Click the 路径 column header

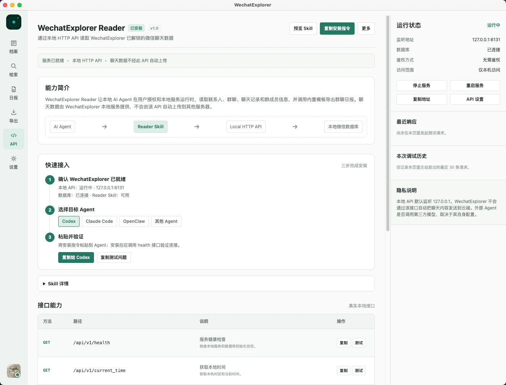click(x=78, y=321)
